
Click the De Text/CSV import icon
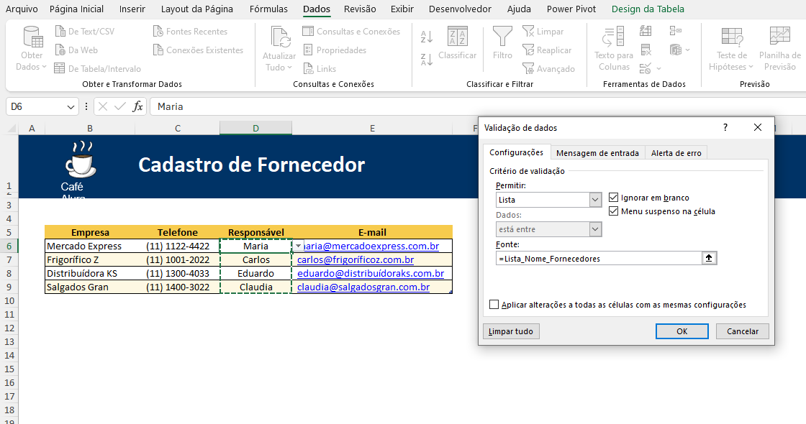pos(60,32)
